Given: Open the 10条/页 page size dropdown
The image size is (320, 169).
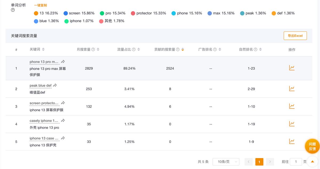Looking at the screenshot, I should [226, 162].
